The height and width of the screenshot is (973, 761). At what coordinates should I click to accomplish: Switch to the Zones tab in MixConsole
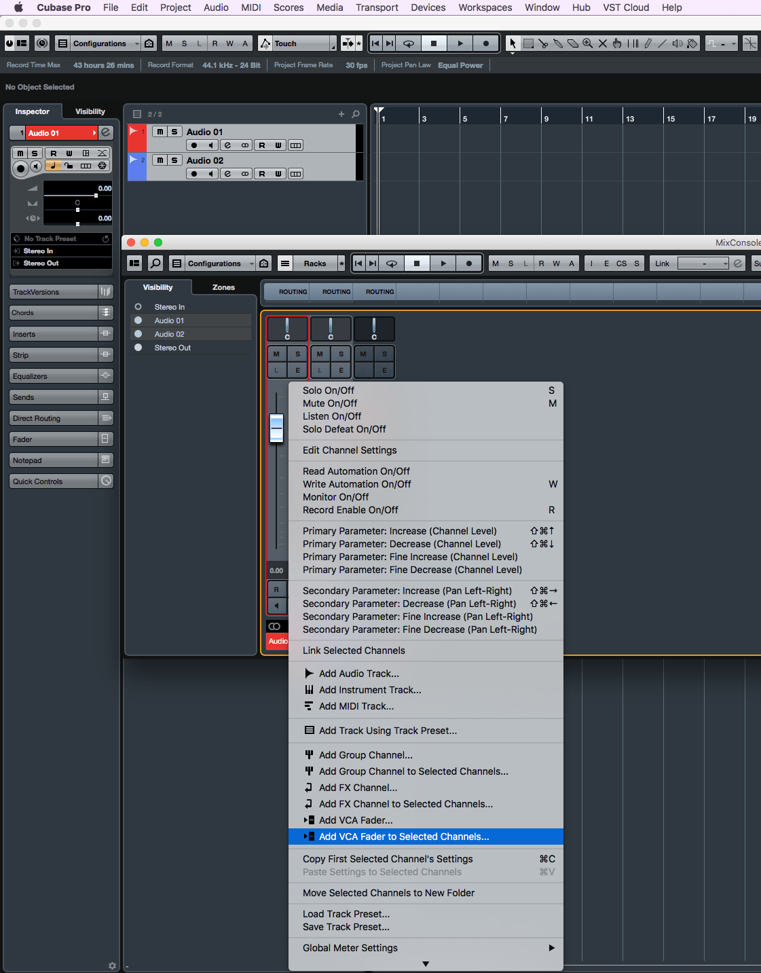pos(223,287)
